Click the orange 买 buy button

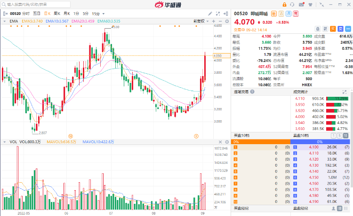[x=332, y=29]
